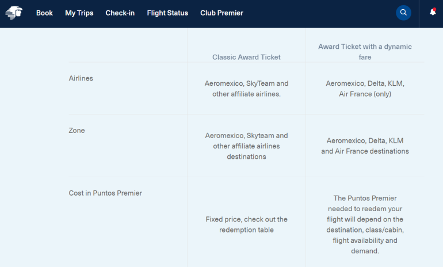Open the Club Premier menu
The image size is (443, 267).
[x=221, y=13]
